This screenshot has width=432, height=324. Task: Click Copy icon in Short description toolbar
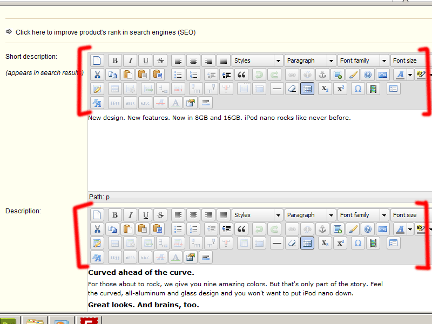coord(112,75)
